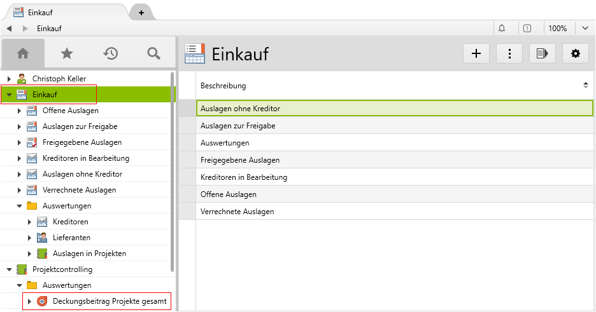The height and width of the screenshot is (312, 596).
Task: Click the search magnifier icon
Action: coord(153,54)
